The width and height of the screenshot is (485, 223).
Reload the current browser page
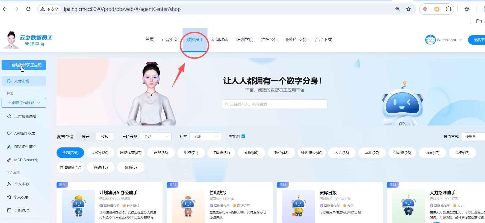point(28,9)
